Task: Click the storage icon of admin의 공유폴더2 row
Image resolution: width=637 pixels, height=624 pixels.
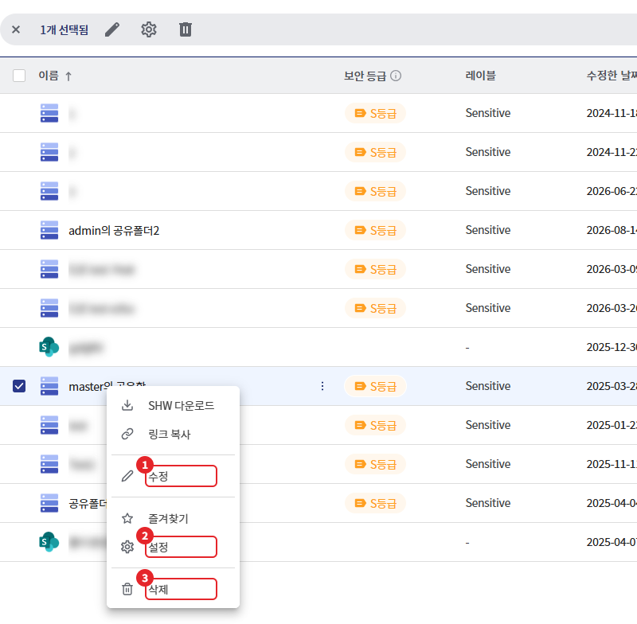Action: 49,230
